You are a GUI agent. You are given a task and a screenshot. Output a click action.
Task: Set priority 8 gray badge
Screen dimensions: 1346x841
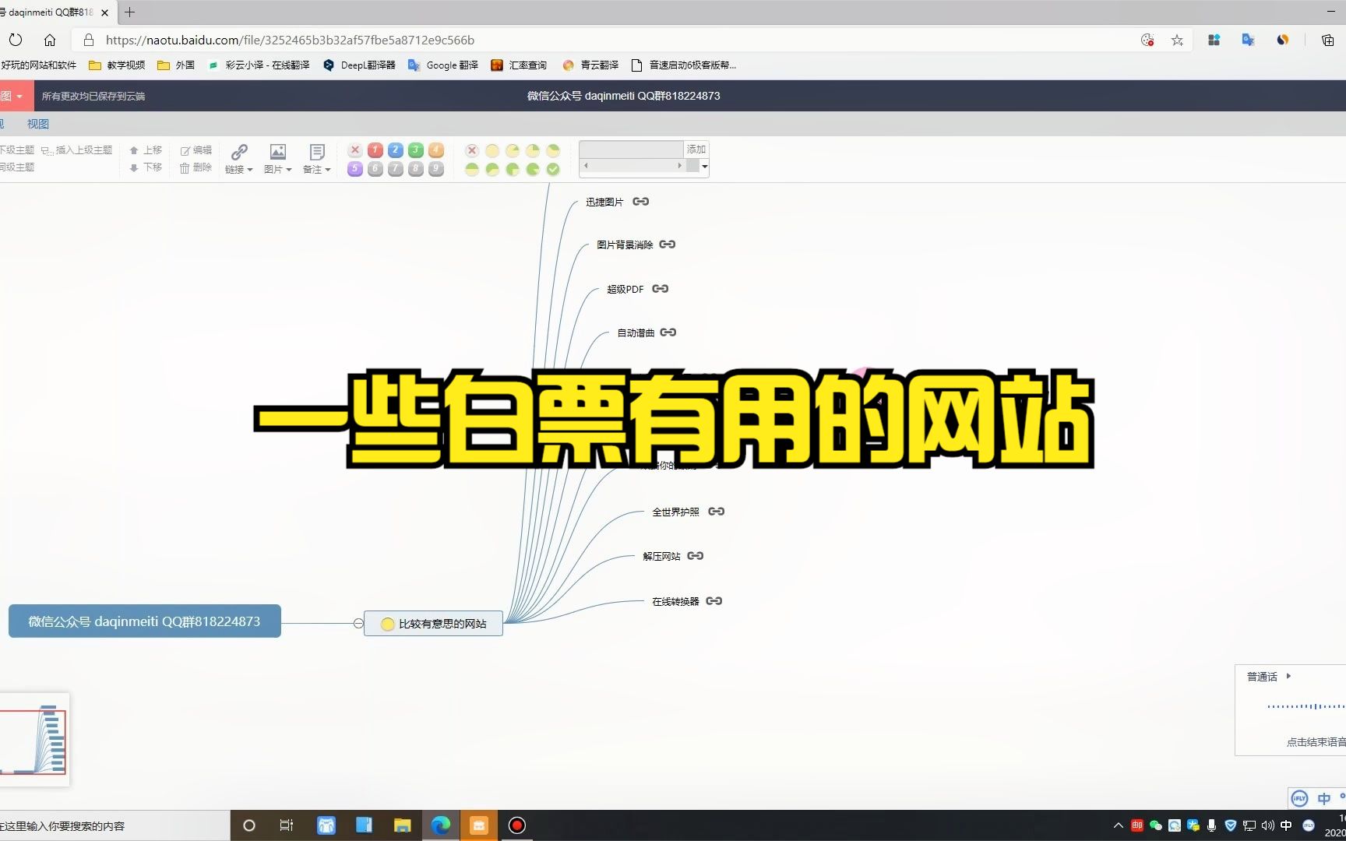pos(416,168)
